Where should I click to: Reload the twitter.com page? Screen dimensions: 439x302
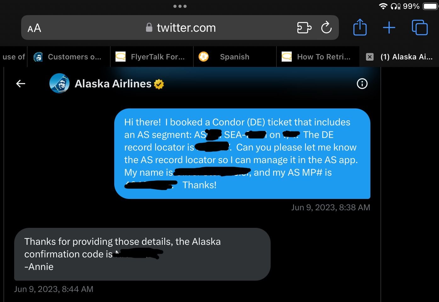326,28
